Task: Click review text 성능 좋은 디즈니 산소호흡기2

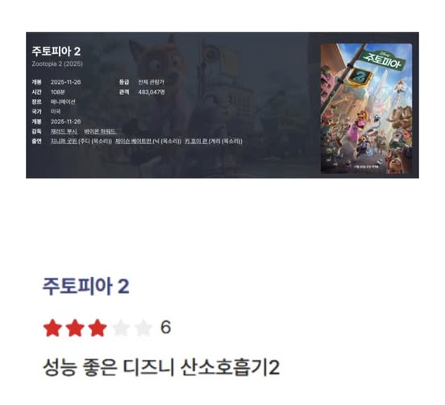Action: point(161,368)
